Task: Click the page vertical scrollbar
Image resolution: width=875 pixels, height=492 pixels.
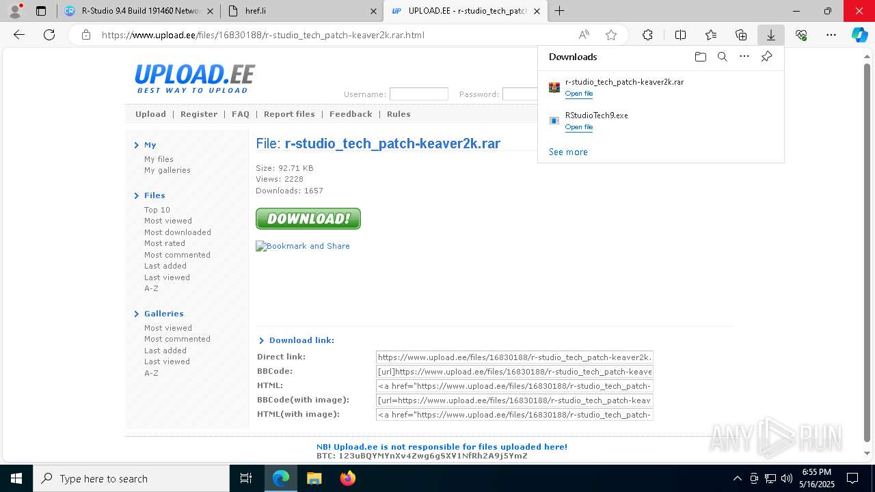Action: (867, 253)
